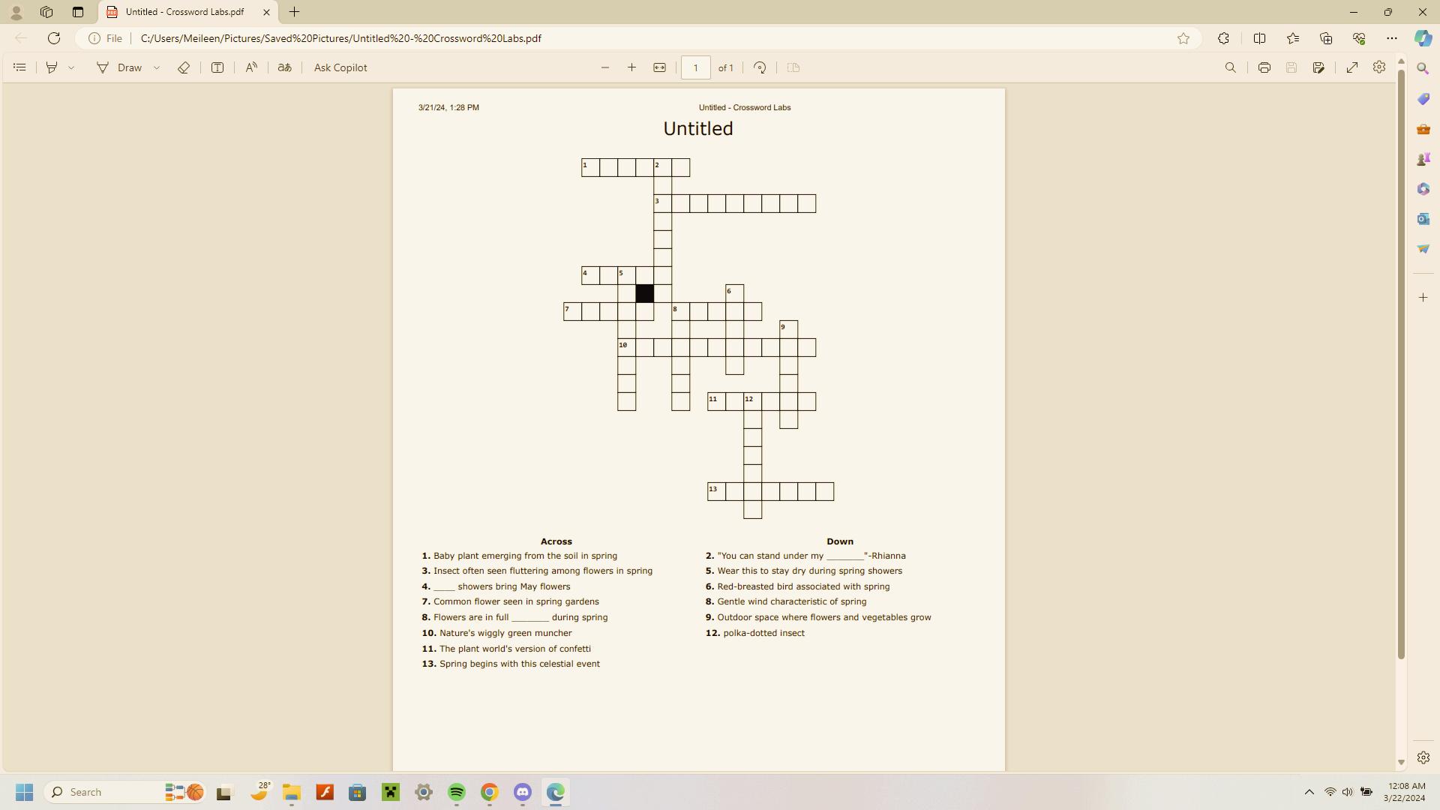Click the Zoom out minus icon
Image resolution: width=1440 pixels, height=810 pixels.
[x=605, y=67]
